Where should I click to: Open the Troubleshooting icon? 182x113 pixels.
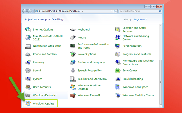(x=117, y=79)
